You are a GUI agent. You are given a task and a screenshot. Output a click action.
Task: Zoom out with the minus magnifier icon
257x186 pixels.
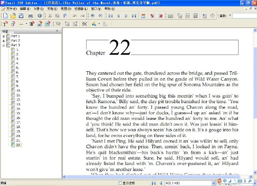point(101,16)
